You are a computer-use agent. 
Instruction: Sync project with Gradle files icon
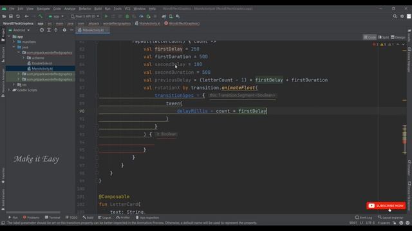click(x=164, y=16)
